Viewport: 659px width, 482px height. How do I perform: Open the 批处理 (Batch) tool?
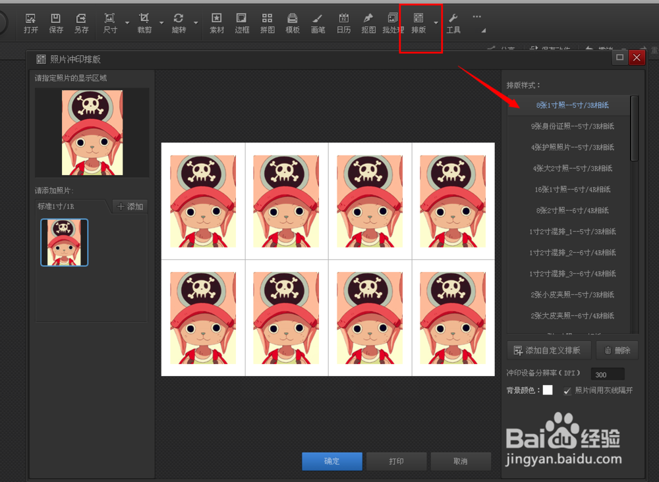393,23
